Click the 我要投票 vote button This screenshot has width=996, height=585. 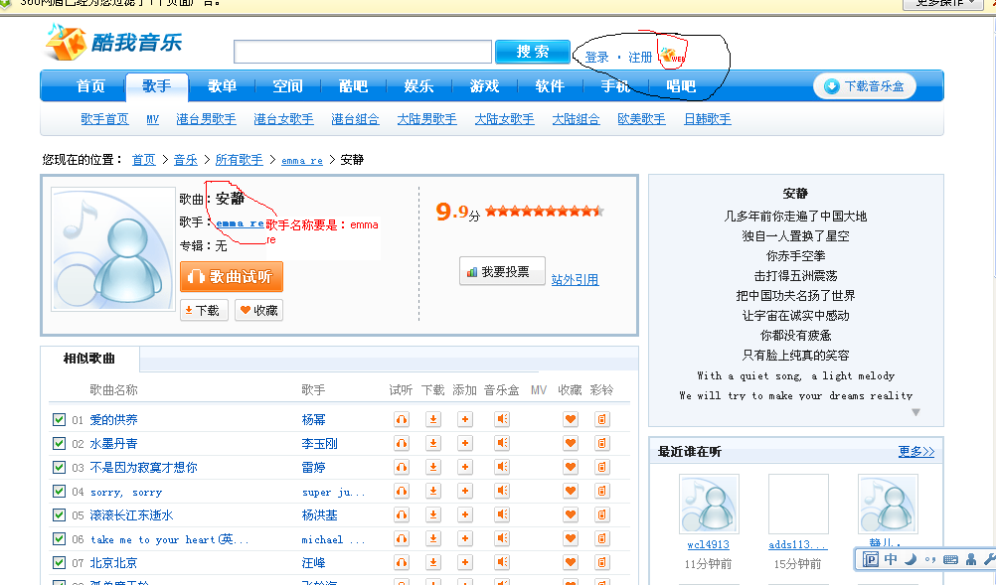(502, 271)
